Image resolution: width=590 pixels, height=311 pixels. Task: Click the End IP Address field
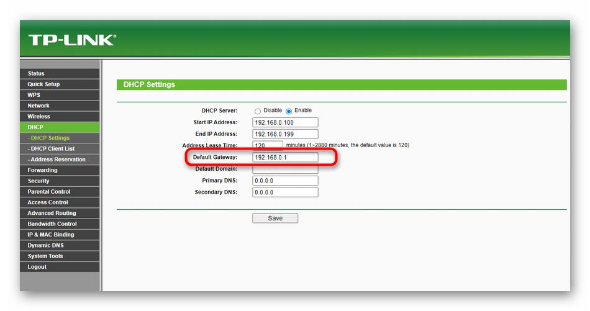pos(285,134)
